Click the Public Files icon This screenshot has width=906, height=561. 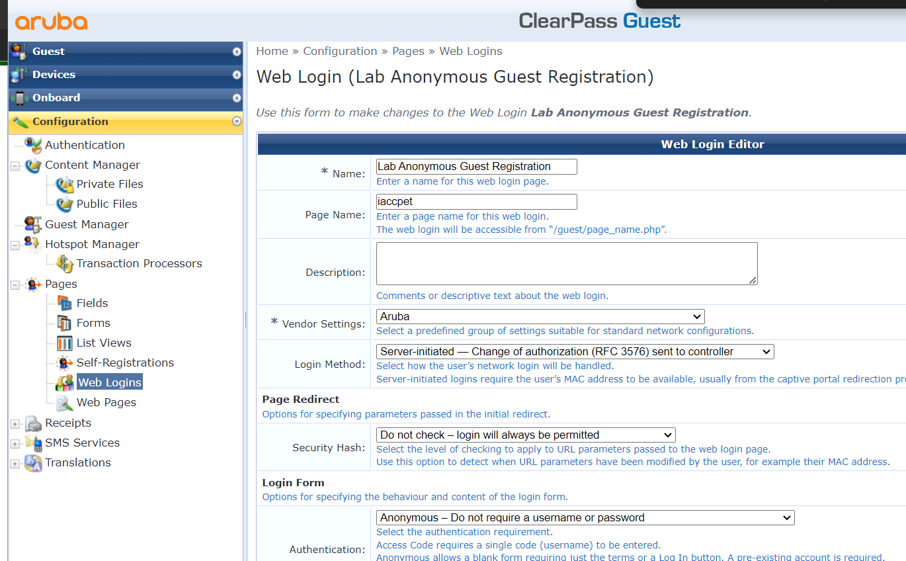(x=65, y=204)
